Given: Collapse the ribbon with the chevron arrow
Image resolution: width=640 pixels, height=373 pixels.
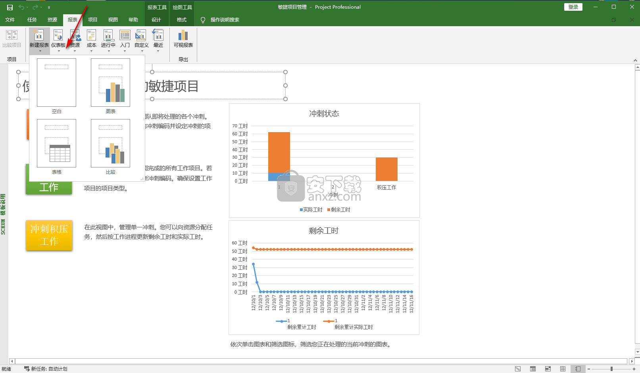Looking at the screenshot, I should pos(635,60).
